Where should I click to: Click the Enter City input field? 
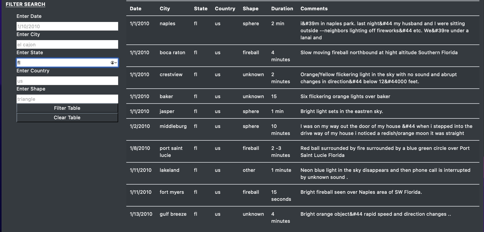67,44
